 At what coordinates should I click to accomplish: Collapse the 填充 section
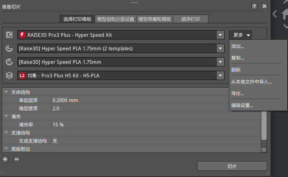tap(6, 116)
